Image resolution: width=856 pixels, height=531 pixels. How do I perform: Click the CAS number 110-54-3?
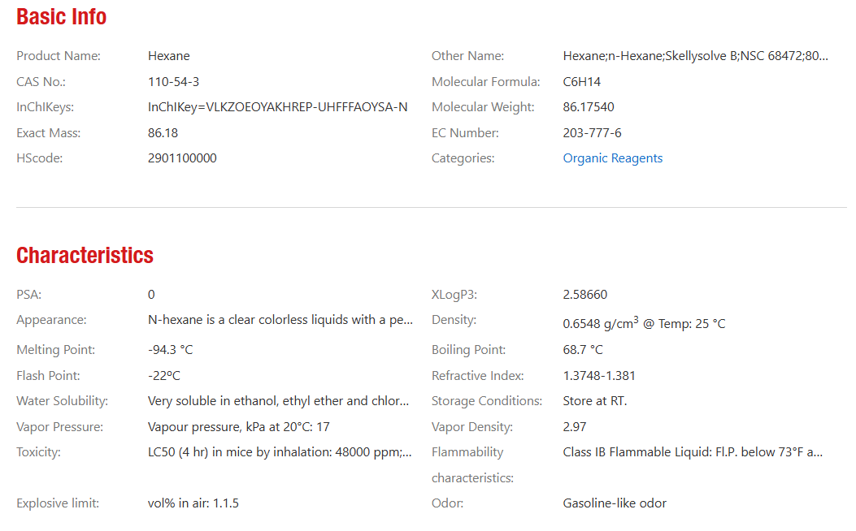click(173, 82)
